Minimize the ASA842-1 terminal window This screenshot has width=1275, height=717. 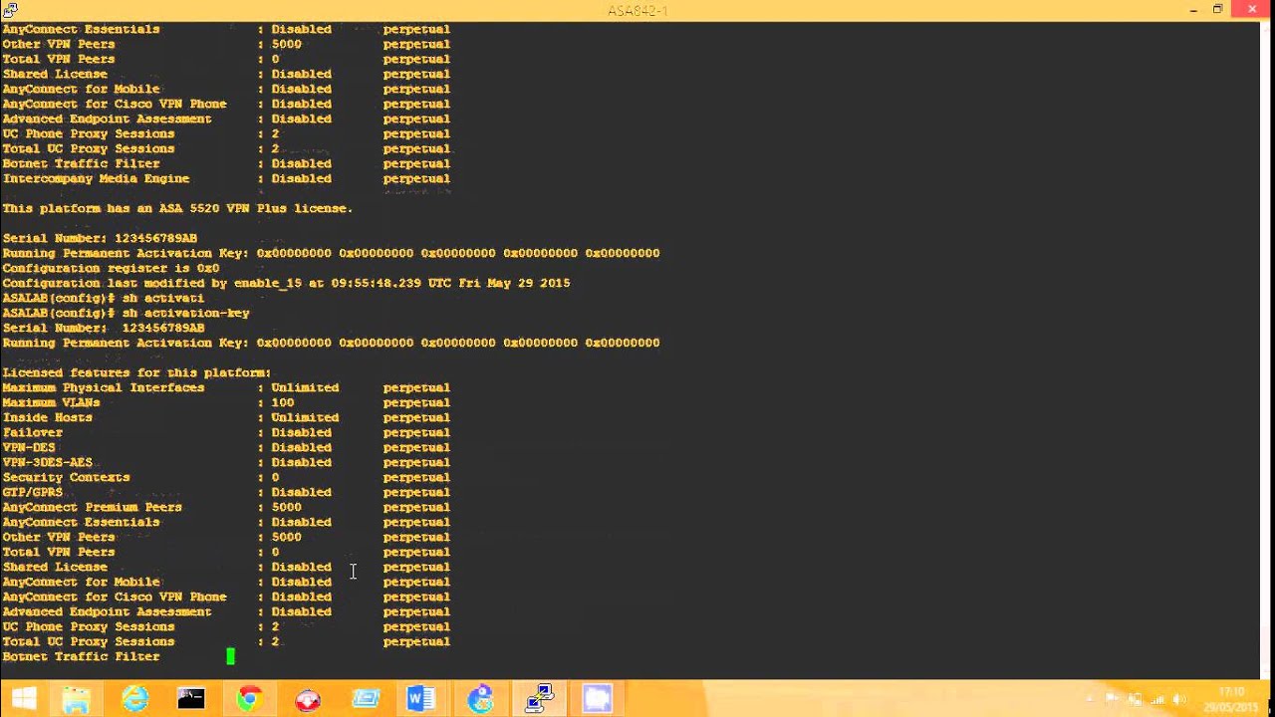[x=1193, y=9]
